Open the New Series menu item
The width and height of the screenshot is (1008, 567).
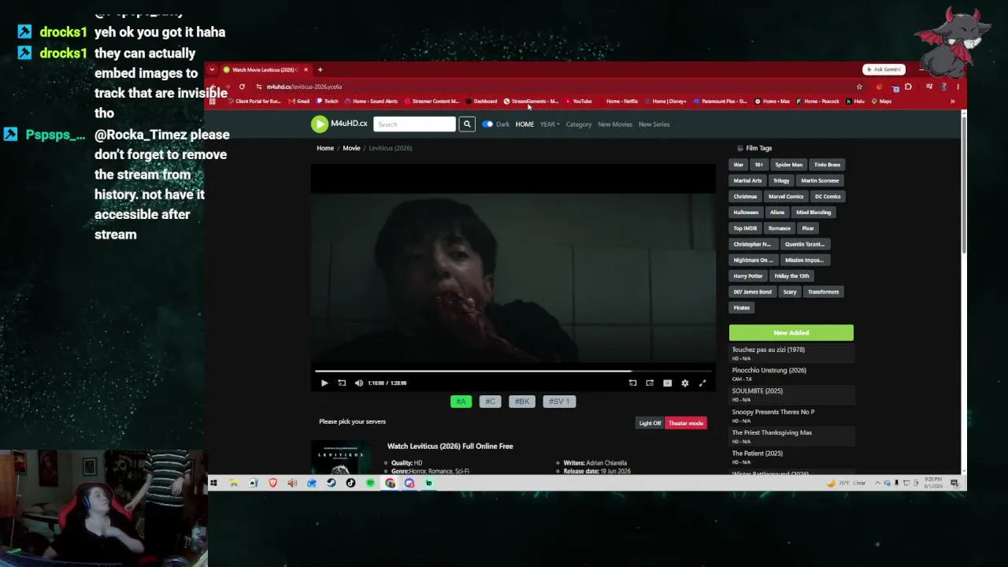click(654, 124)
